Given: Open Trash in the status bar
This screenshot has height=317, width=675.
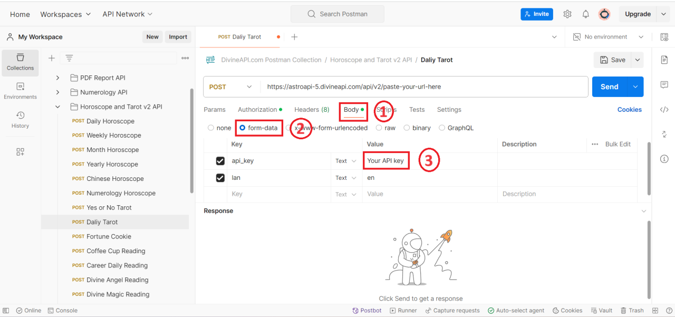Looking at the screenshot, I should click(x=632, y=311).
